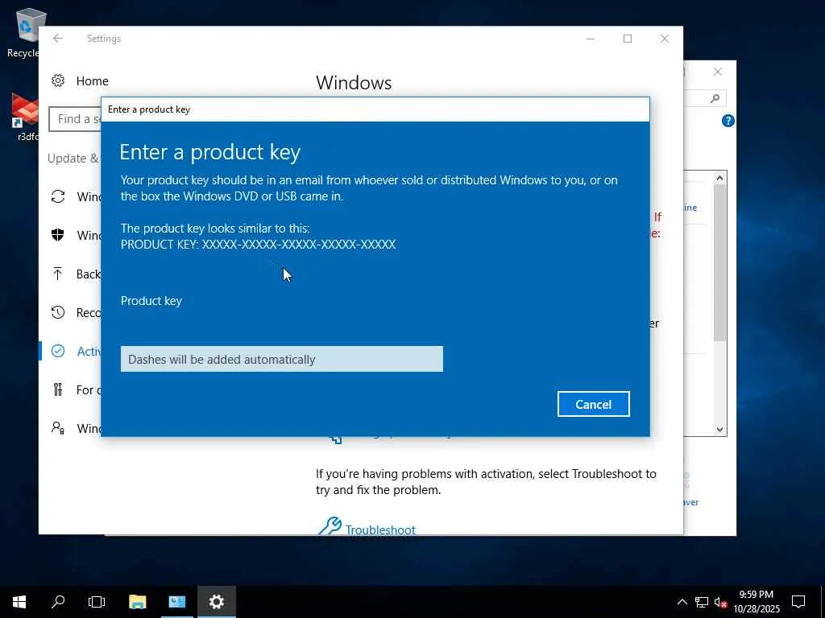Maximize the Settings window
Image resolution: width=825 pixels, height=618 pixels.
627,39
